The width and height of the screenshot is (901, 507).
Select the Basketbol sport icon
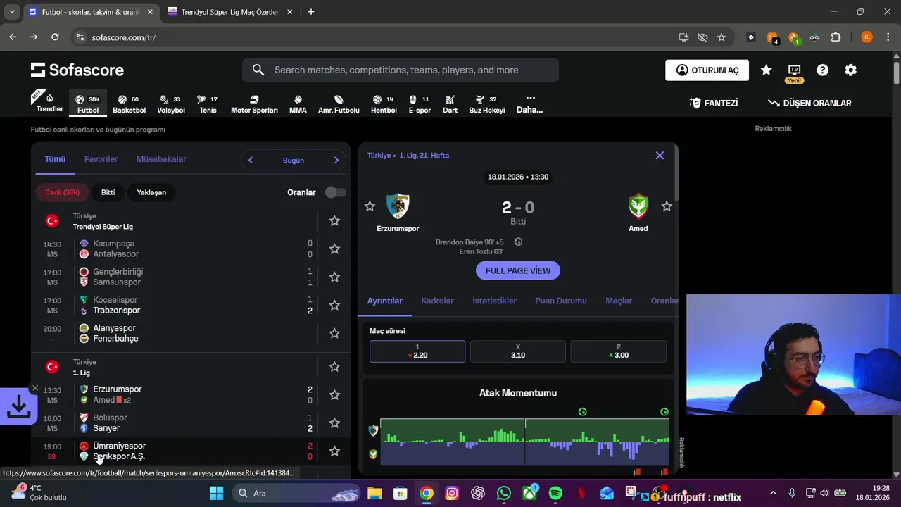click(129, 104)
